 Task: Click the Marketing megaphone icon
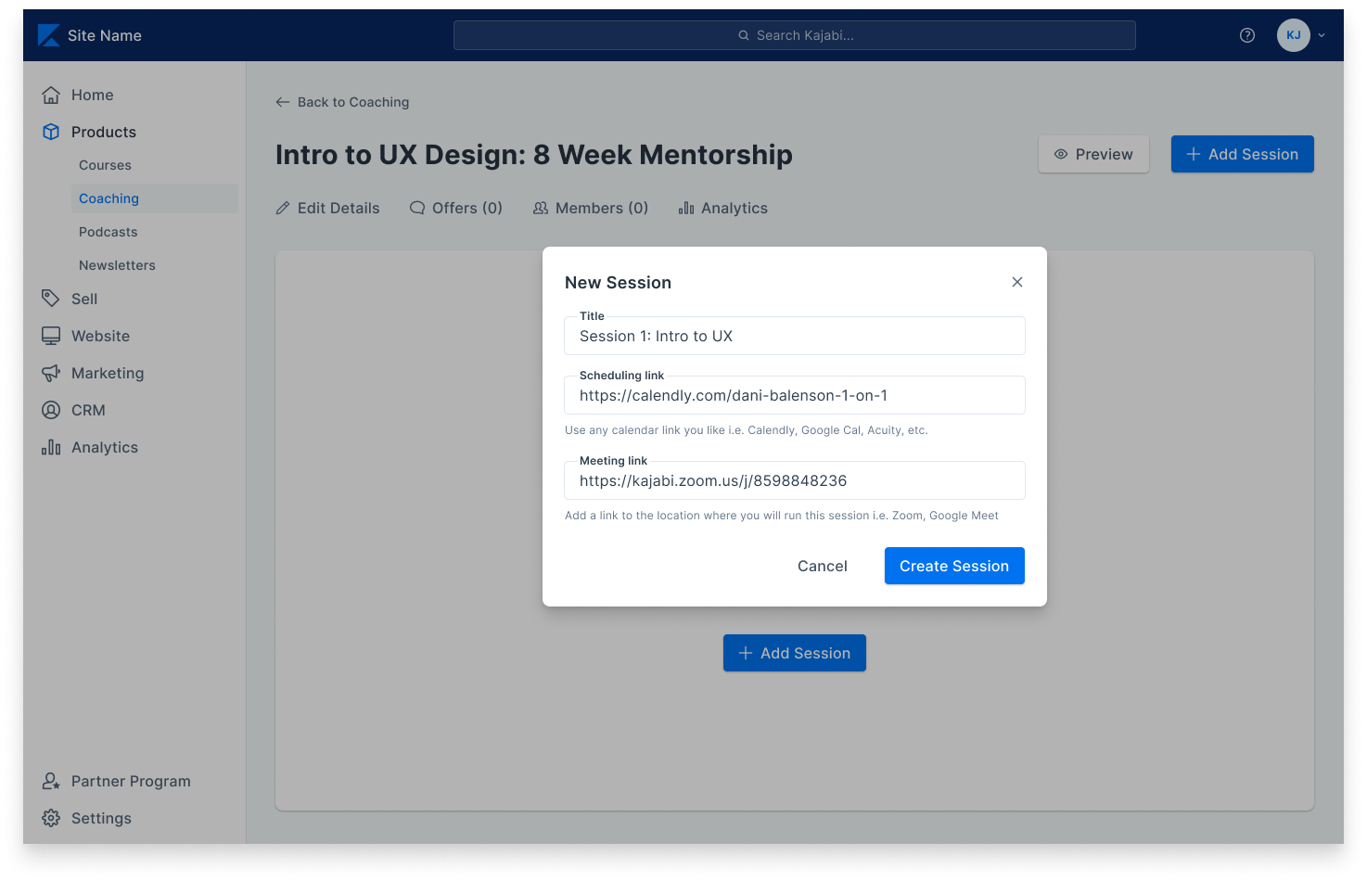pos(51,373)
